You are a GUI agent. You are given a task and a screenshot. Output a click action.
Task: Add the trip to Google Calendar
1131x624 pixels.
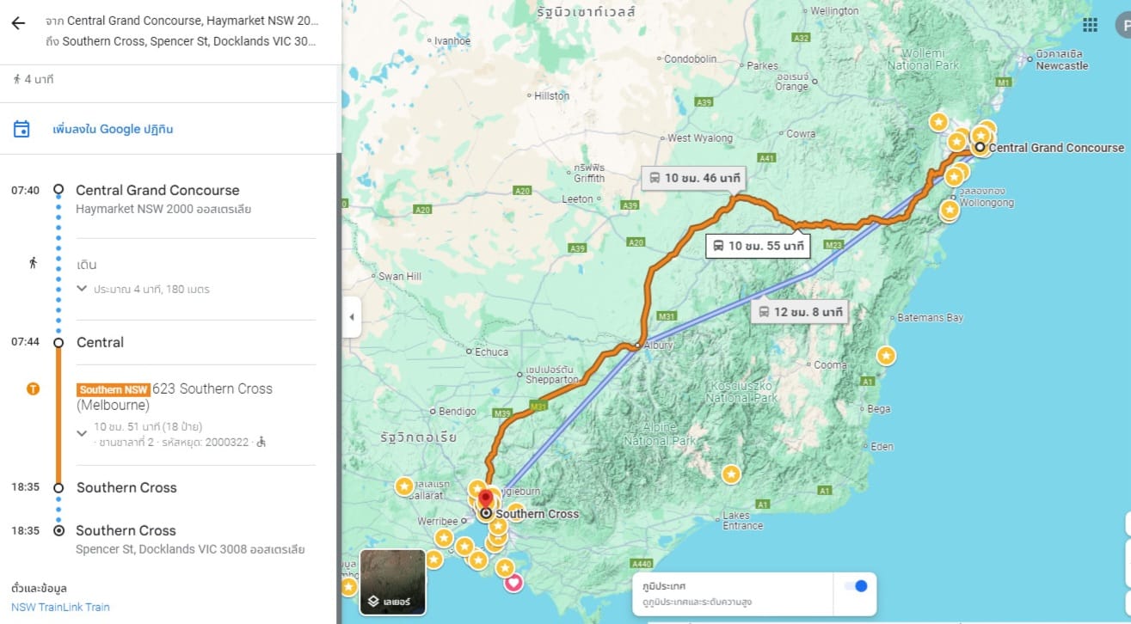point(113,129)
